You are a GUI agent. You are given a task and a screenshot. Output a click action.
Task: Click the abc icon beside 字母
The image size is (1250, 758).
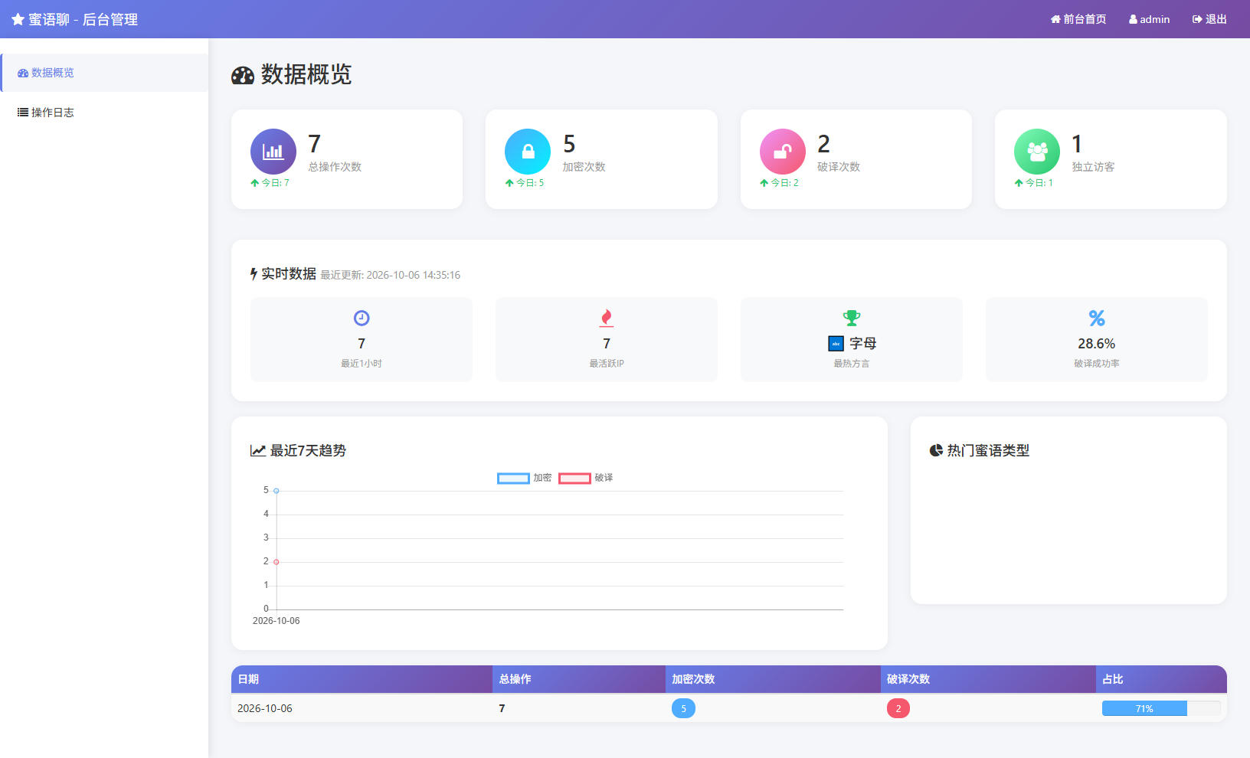click(836, 344)
